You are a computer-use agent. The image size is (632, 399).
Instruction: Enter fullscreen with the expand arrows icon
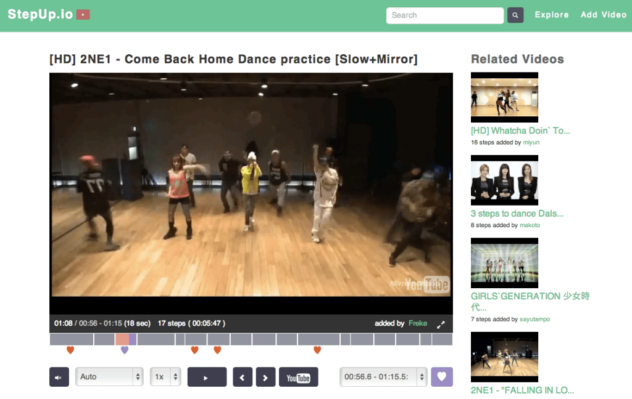441,324
